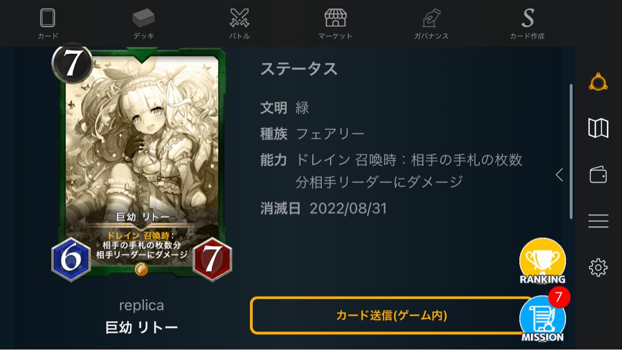Click the red 7 notification badge on MISSION
Image resolution: width=622 pixels, height=350 pixels.
point(559,297)
